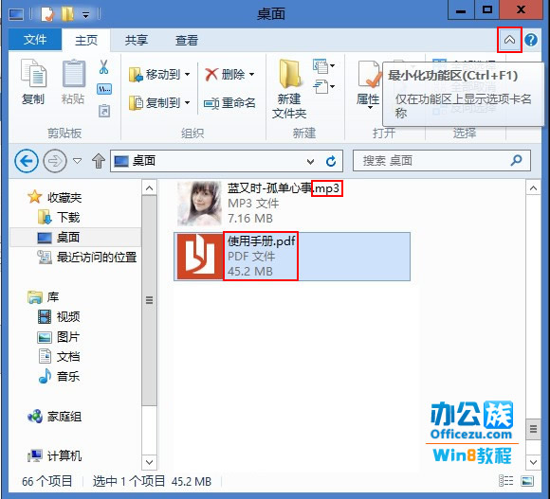This screenshot has width=550, height=499.
Task: Switch to the 查看 (View) tab
Action: point(186,40)
